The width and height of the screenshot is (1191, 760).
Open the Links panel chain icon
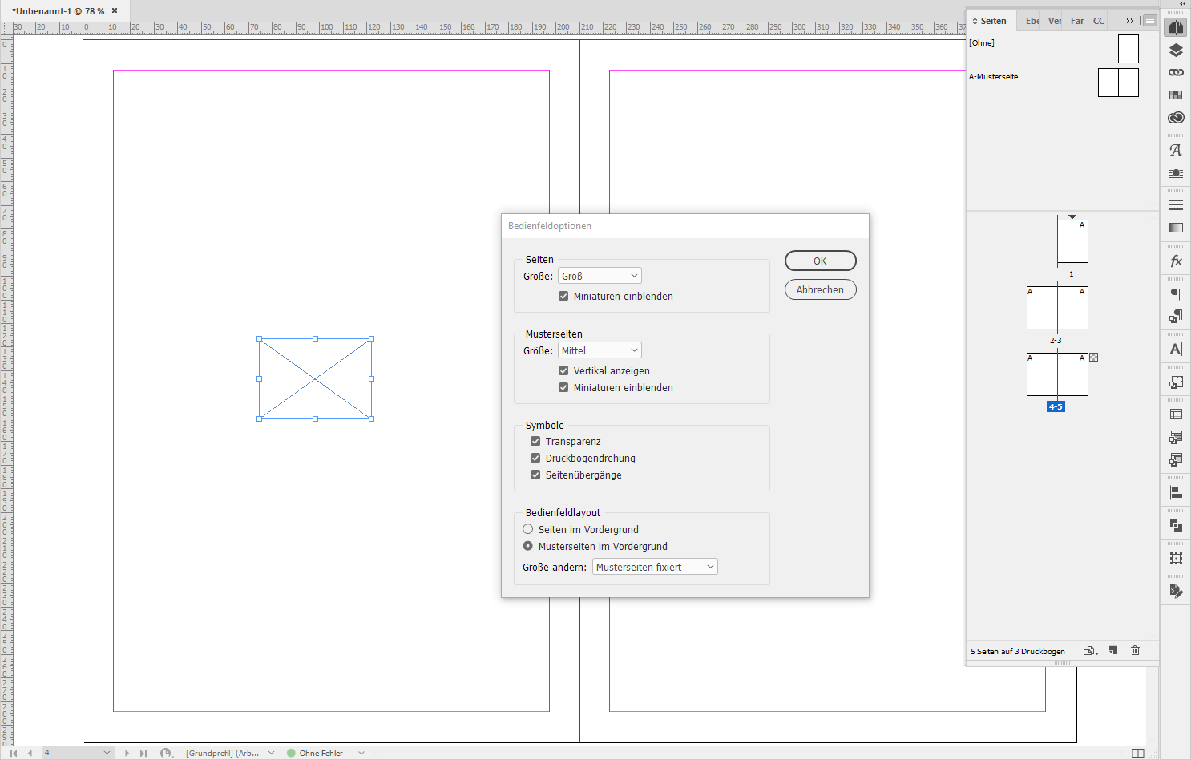(1176, 72)
